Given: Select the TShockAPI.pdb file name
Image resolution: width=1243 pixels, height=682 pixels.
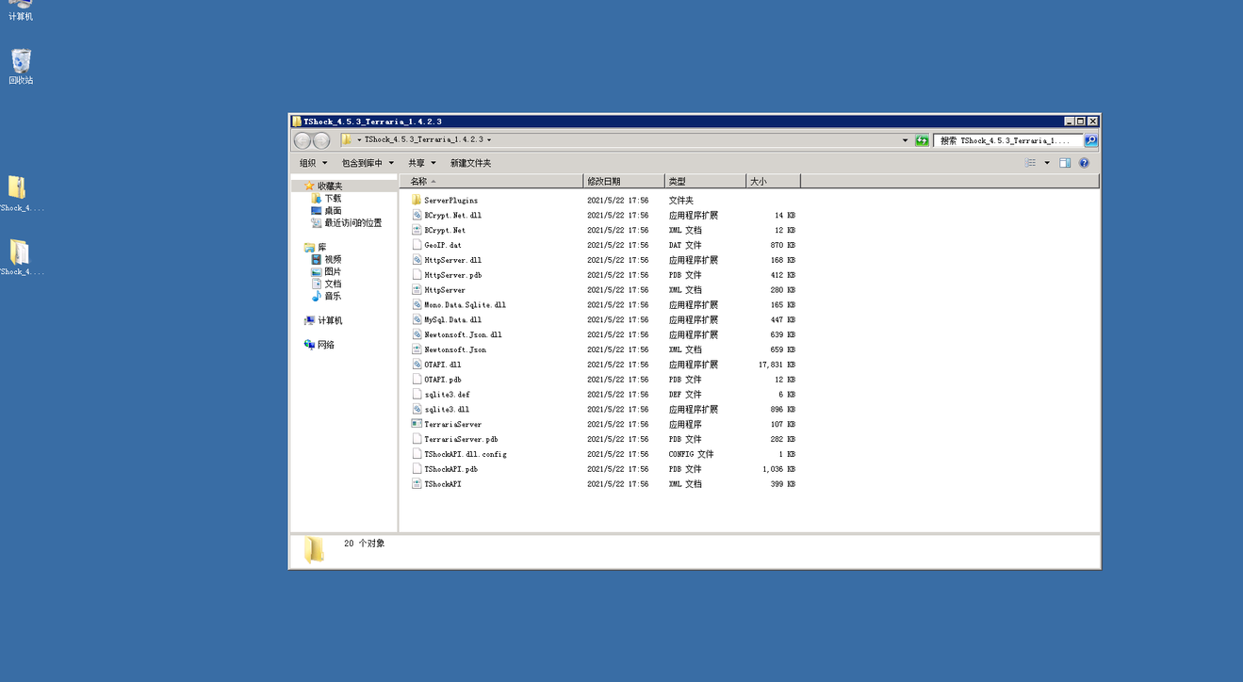Looking at the screenshot, I should [450, 469].
